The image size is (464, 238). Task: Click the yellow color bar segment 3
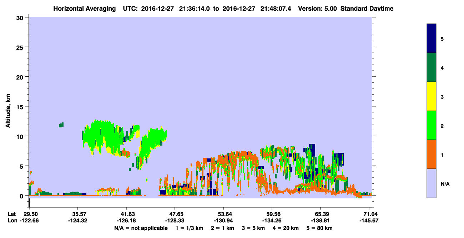tap(432, 96)
